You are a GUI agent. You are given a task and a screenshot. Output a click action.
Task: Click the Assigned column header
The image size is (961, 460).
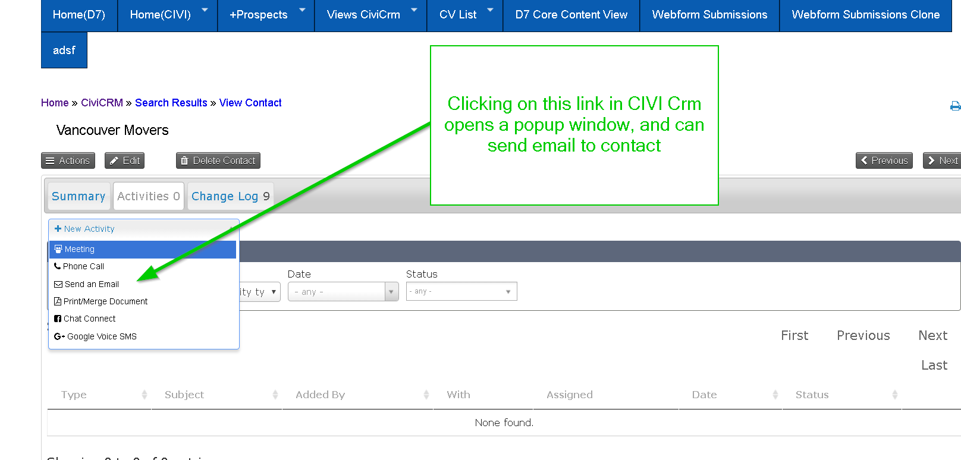570,395
